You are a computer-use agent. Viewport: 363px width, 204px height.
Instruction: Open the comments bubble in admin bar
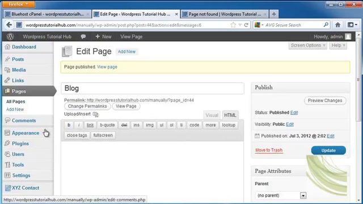tap(83, 36)
